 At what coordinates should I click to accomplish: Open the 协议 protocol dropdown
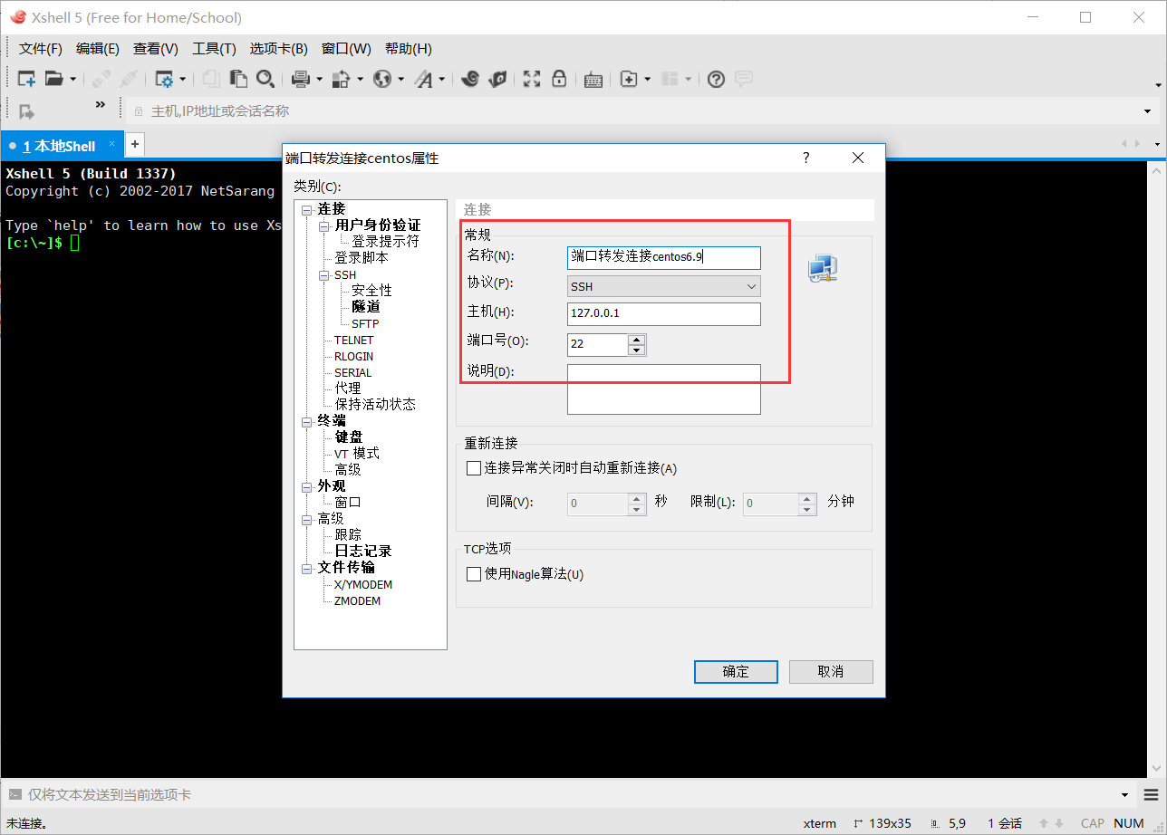[750, 285]
